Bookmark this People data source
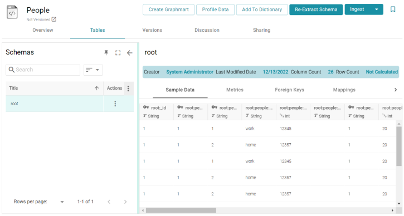The height and width of the screenshot is (216, 404). 393,9
